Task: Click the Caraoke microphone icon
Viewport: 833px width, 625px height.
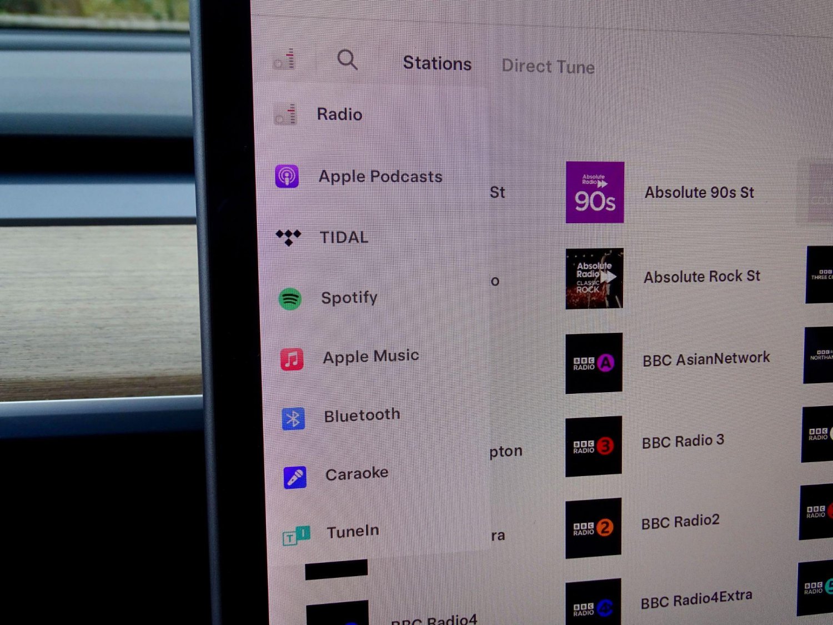Action: click(x=295, y=477)
